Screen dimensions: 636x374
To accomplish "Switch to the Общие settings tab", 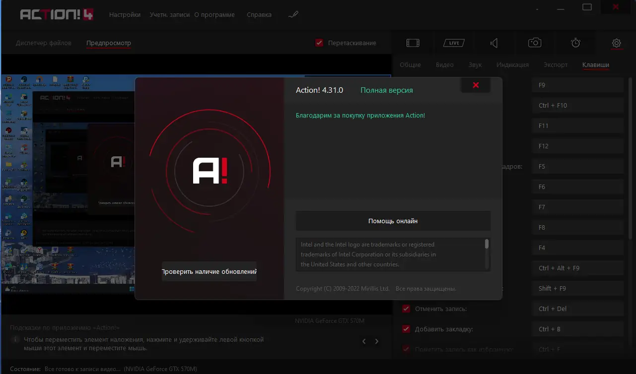I will click(x=410, y=65).
